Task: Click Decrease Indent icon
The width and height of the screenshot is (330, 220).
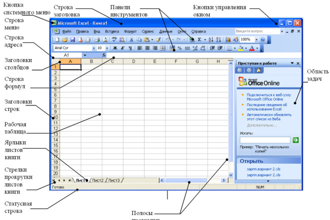Action: click(x=212, y=48)
